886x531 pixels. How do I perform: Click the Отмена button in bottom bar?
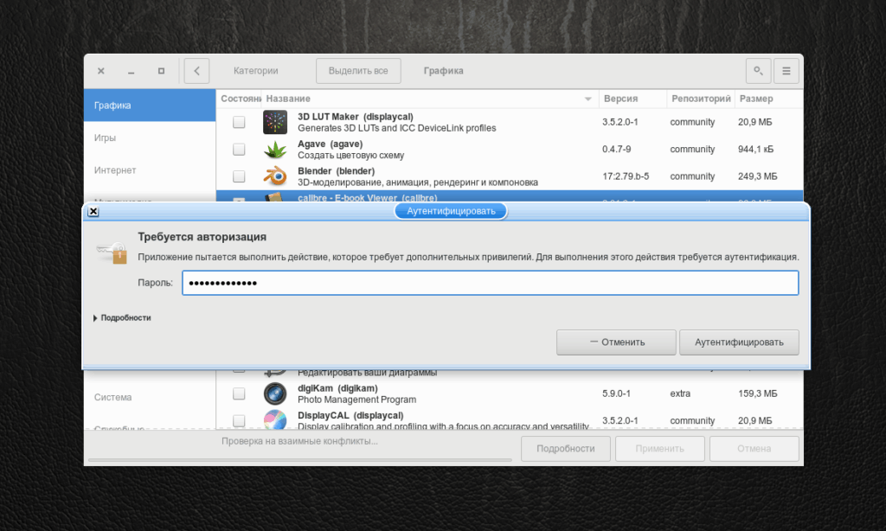(x=754, y=449)
